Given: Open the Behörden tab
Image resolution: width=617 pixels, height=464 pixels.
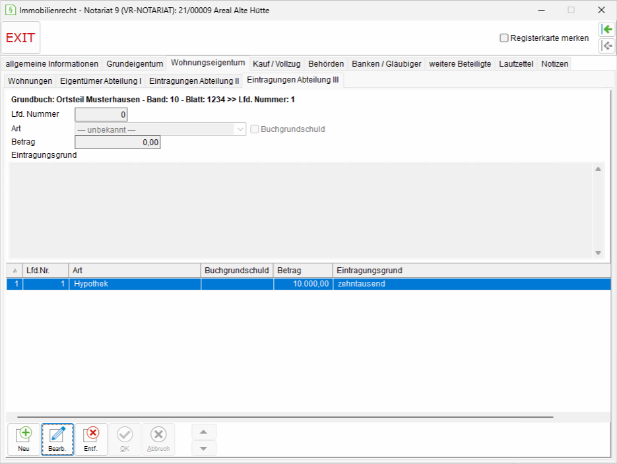Looking at the screenshot, I should click(x=326, y=64).
